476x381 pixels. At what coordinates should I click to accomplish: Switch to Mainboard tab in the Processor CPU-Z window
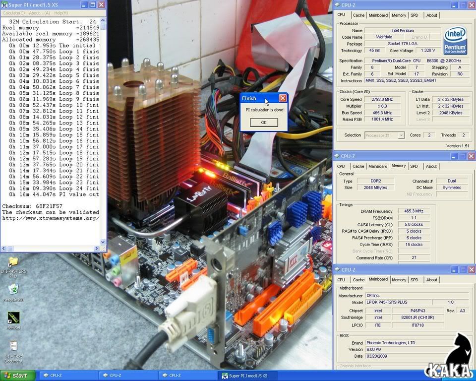tap(378, 15)
